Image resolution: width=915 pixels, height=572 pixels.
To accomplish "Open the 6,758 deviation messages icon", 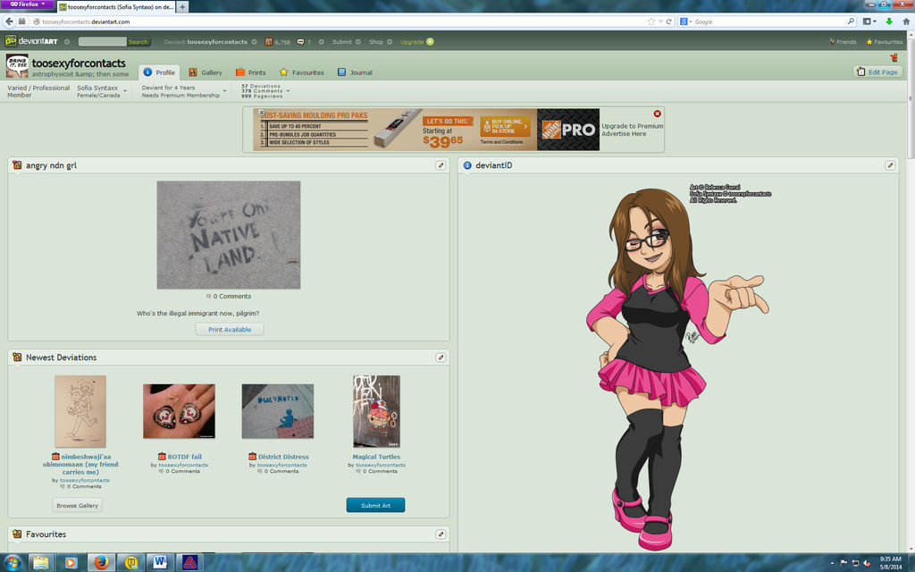I will 268,41.
